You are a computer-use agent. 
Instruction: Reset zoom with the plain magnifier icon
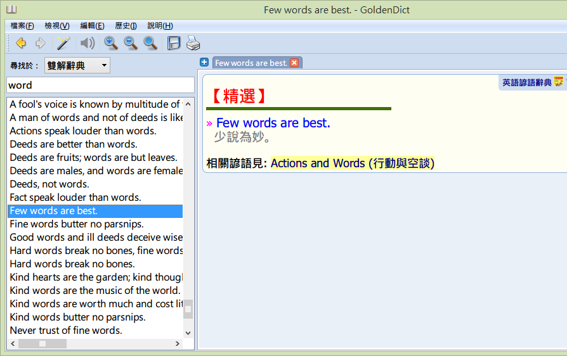150,43
